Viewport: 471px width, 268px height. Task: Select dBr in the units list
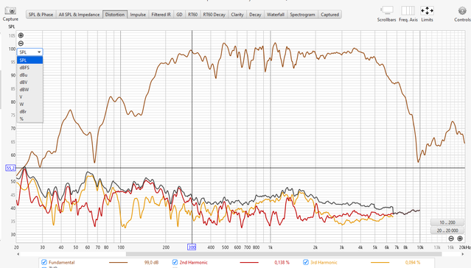tap(29, 111)
